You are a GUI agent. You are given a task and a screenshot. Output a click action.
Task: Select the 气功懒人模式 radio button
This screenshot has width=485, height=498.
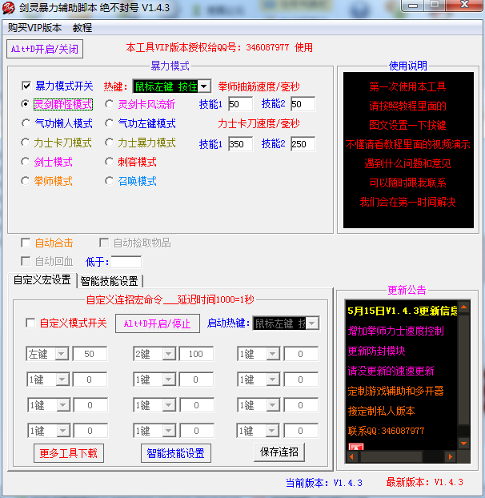[x=26, y=123]
